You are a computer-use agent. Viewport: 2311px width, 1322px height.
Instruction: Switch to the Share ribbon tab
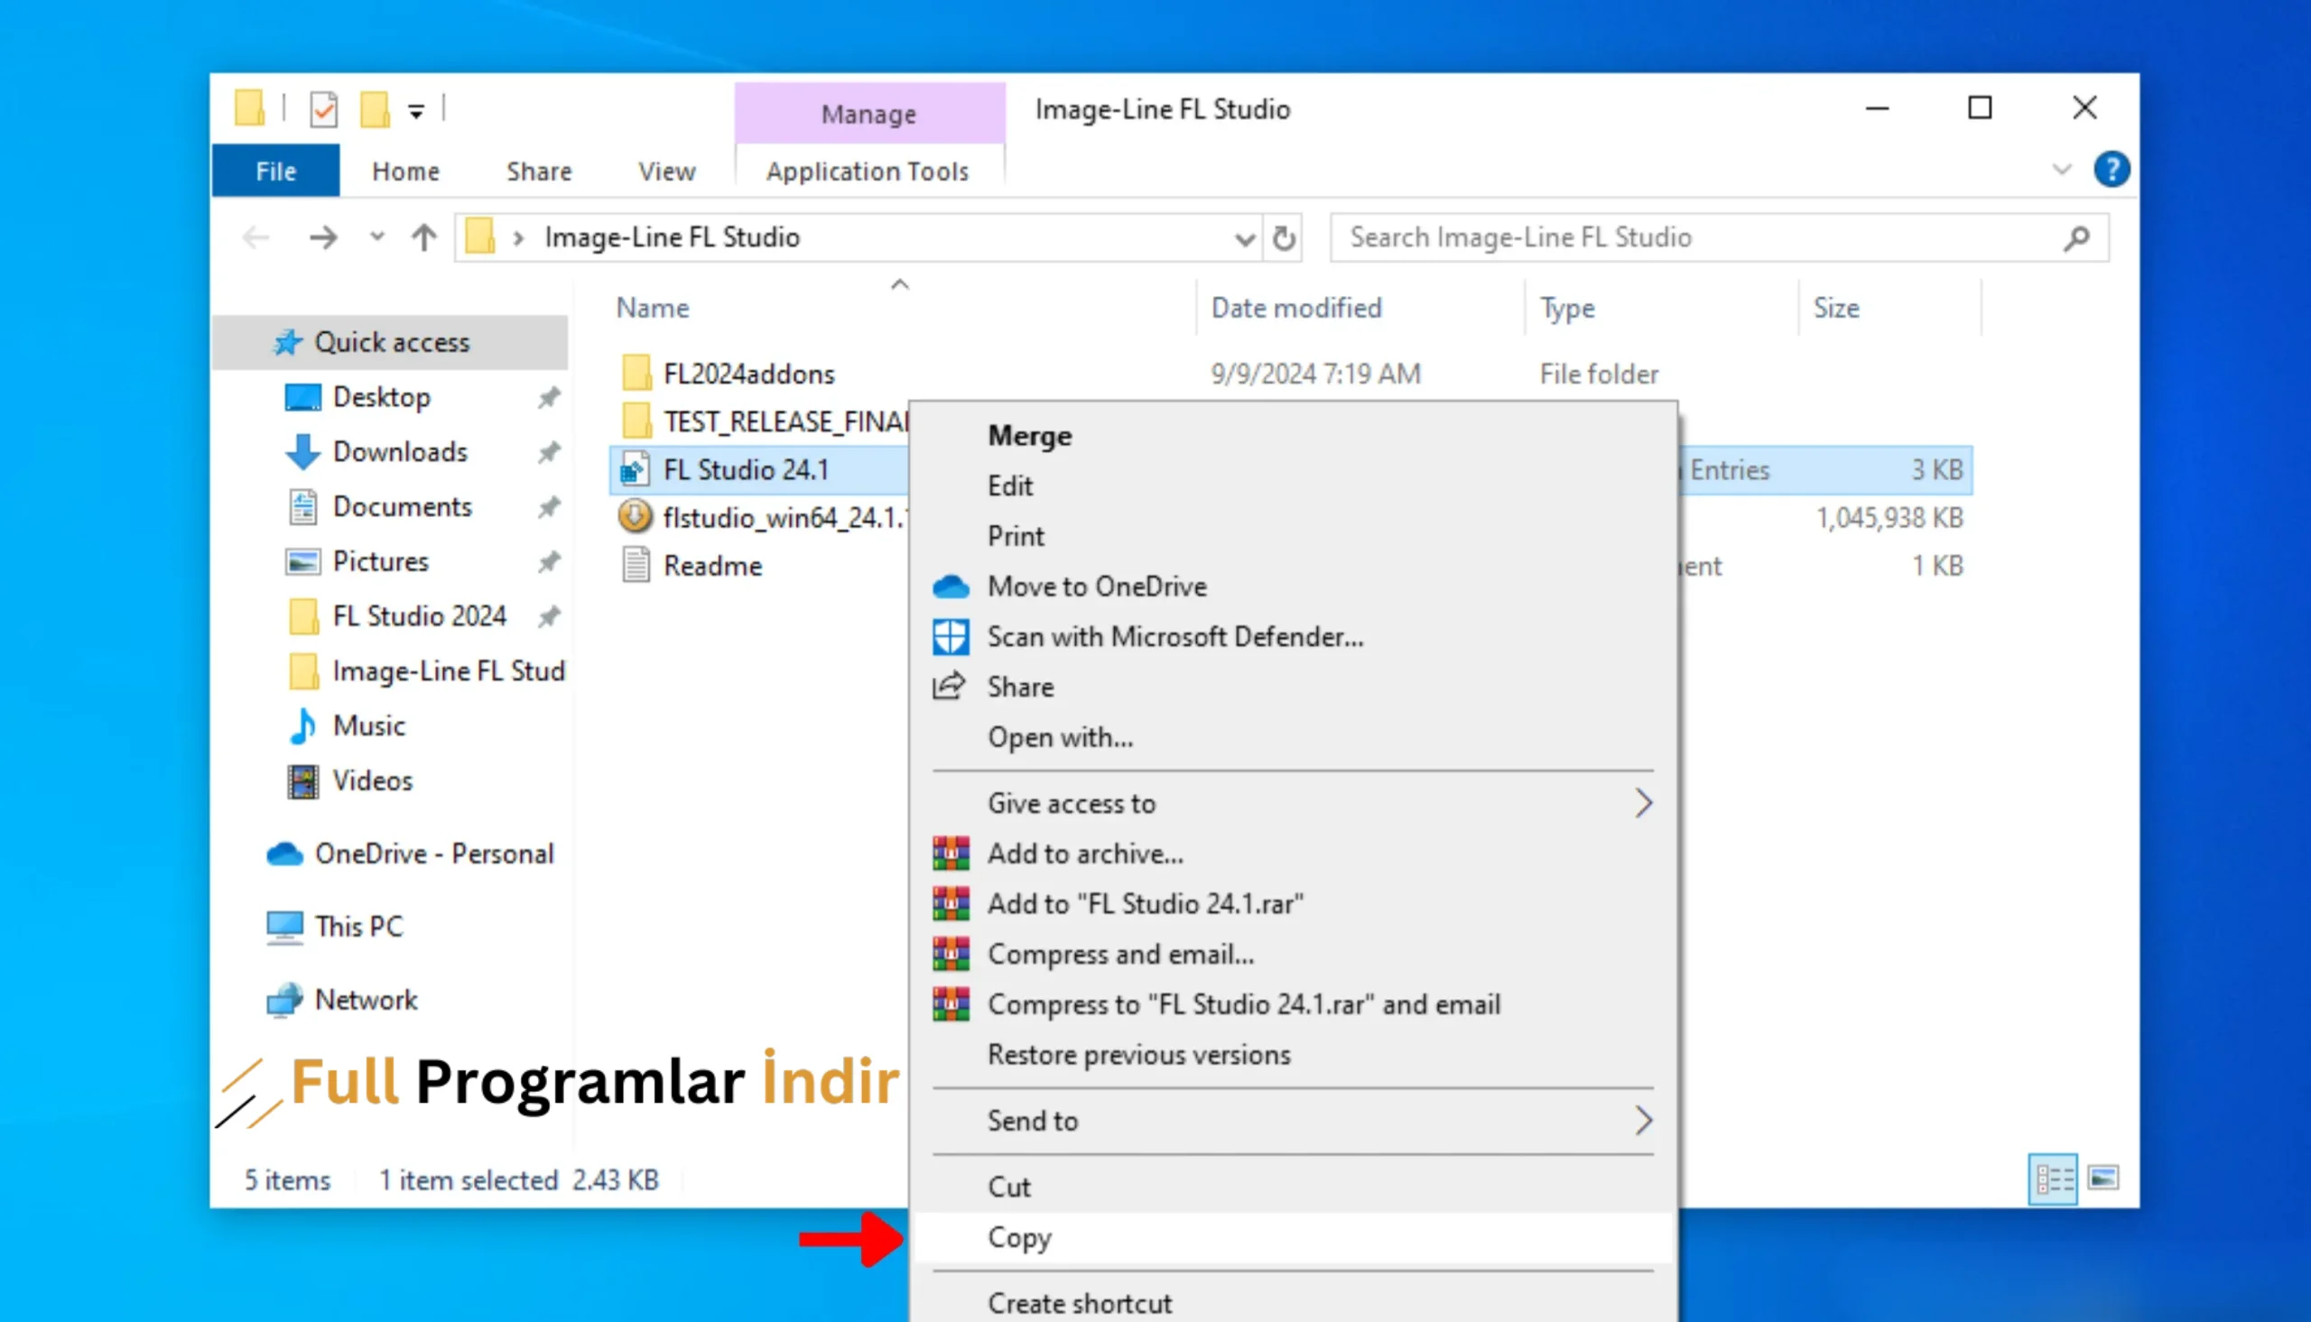click(x=540, y=171)
